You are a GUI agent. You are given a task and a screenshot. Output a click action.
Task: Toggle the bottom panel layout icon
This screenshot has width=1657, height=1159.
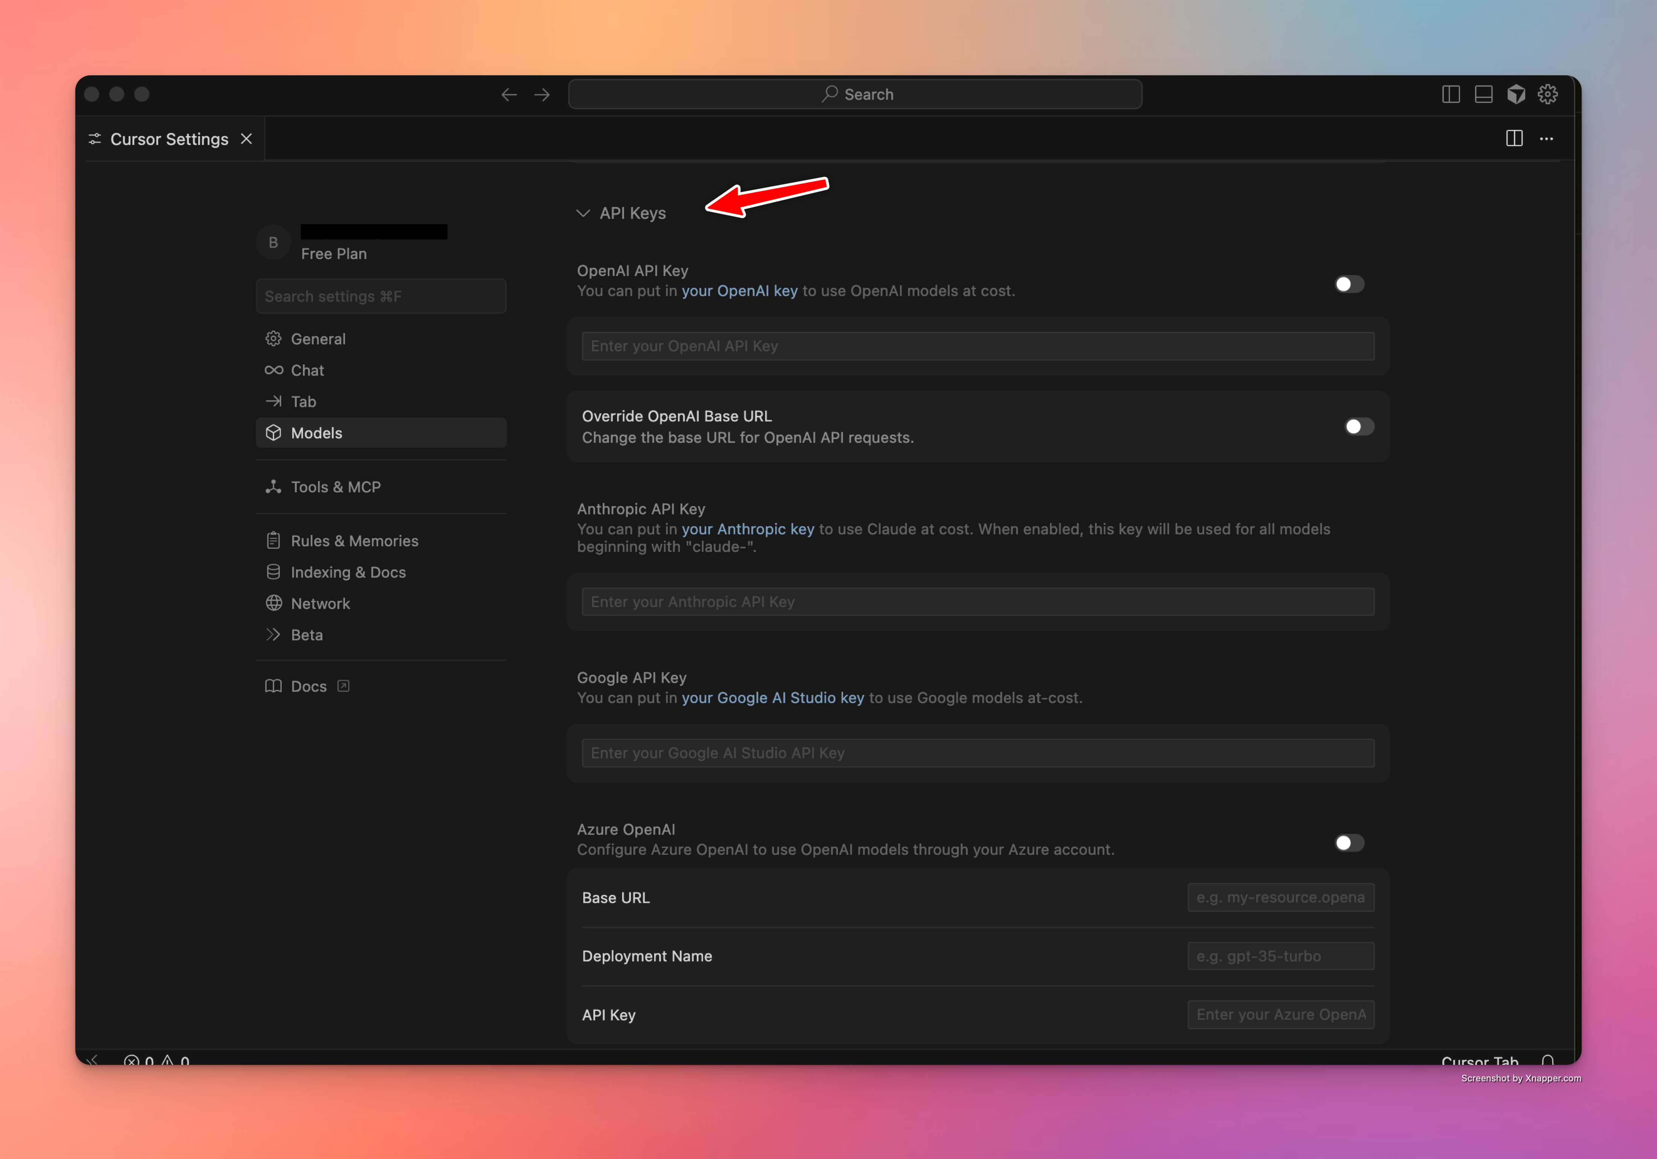click(1483, 95)
